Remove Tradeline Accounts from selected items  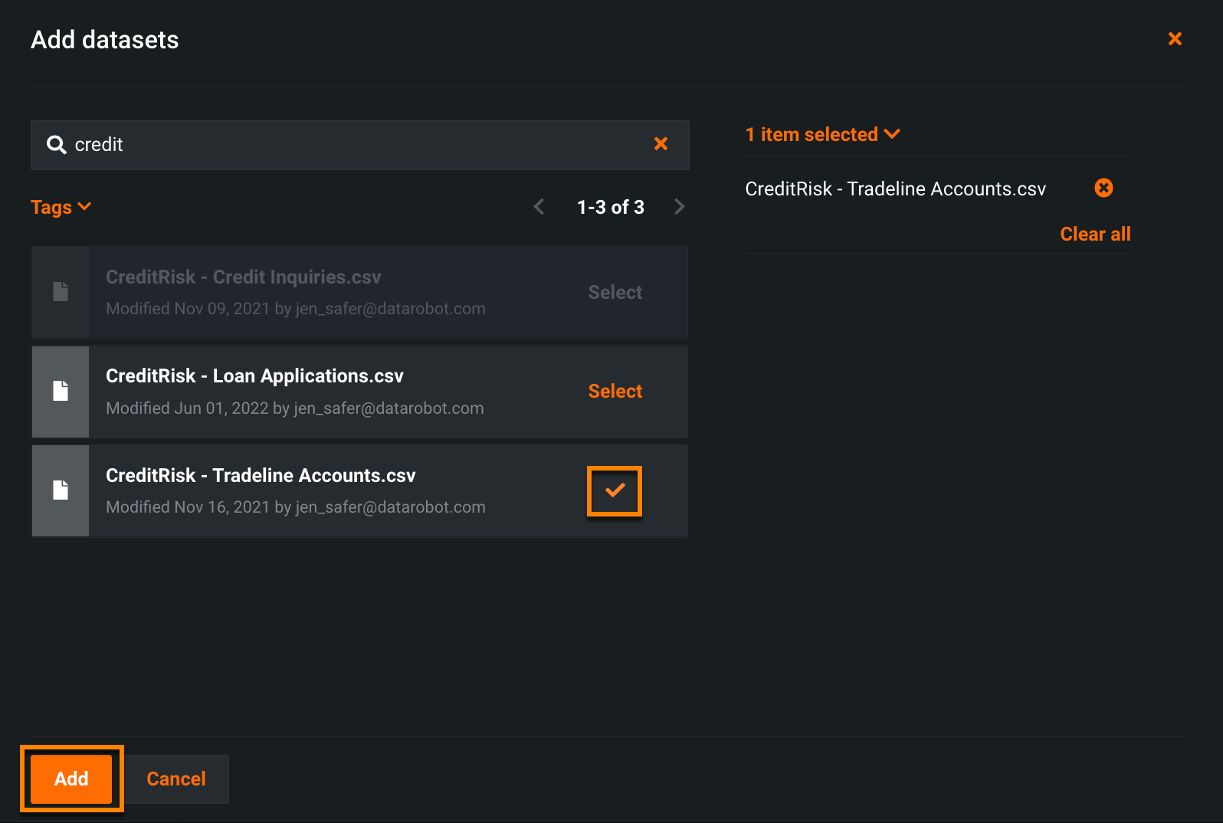pos(1103,188)
